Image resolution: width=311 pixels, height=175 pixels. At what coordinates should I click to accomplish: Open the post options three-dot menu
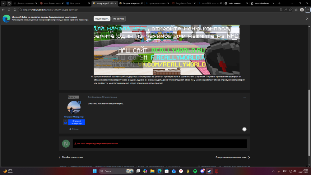tap(244, 97)
